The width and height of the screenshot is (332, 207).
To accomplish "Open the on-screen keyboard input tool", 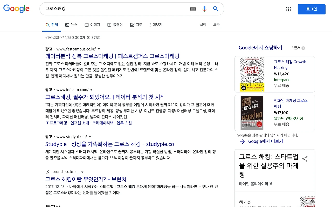I will pyautogui.click(x=193, y=9).
